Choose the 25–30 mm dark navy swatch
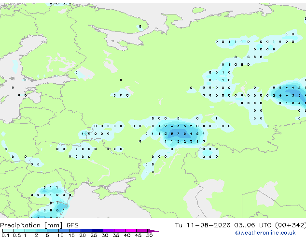306x237 pixels. (x=97, y=231)
